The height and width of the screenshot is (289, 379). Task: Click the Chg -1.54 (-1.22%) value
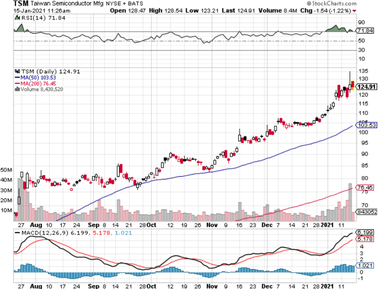tap(325, 11)
